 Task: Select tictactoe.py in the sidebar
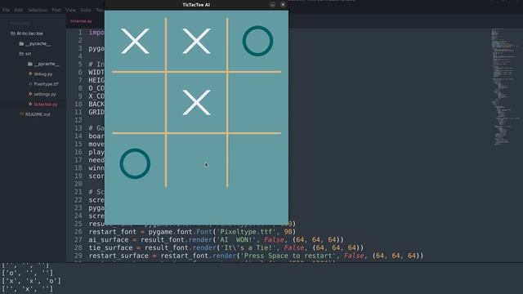46,105
